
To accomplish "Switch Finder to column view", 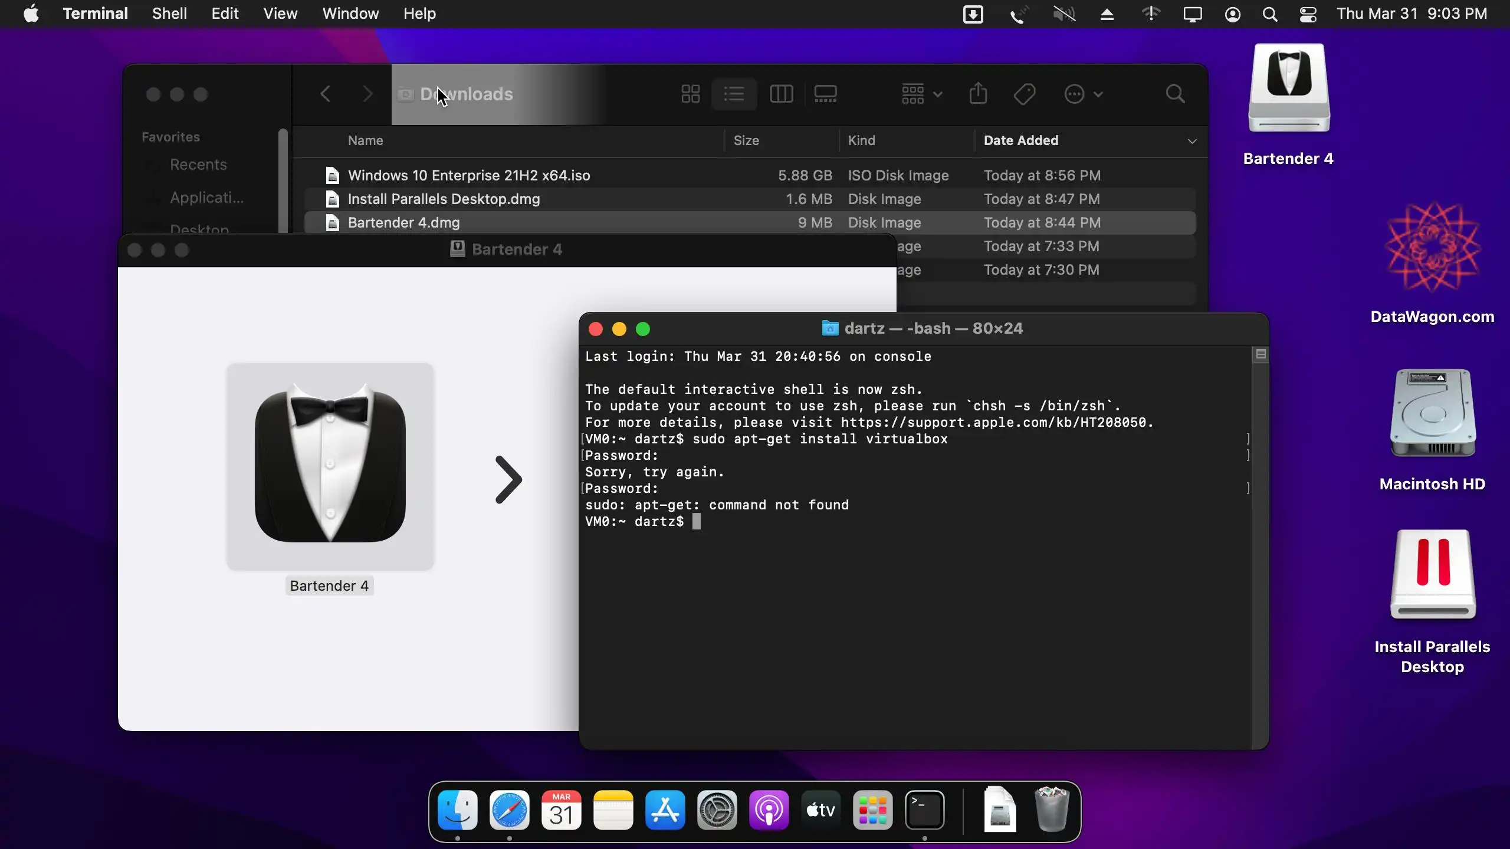I will tap(781, 94).
